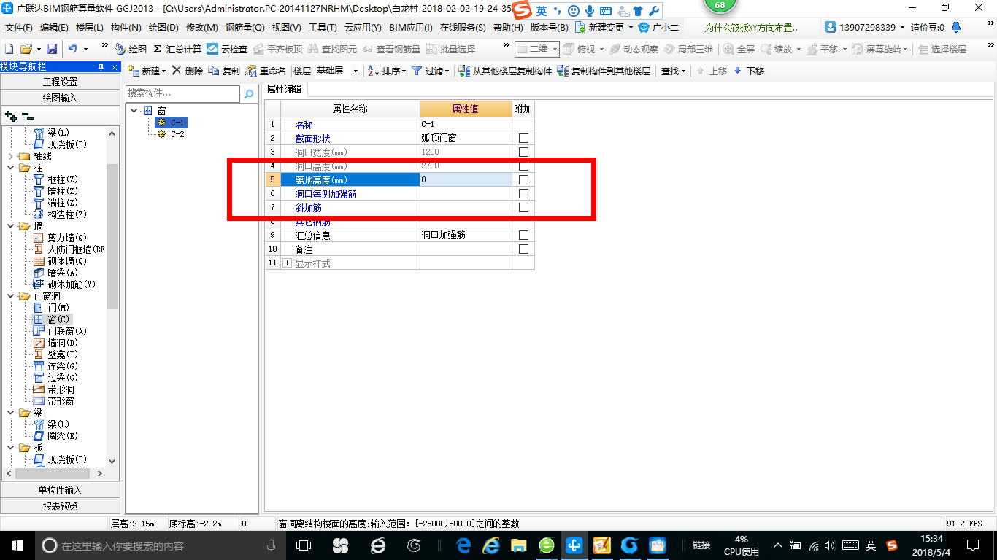Tick the 附加 checkbox for 截面形状
The image size is (997, 560).
(523, 138)
